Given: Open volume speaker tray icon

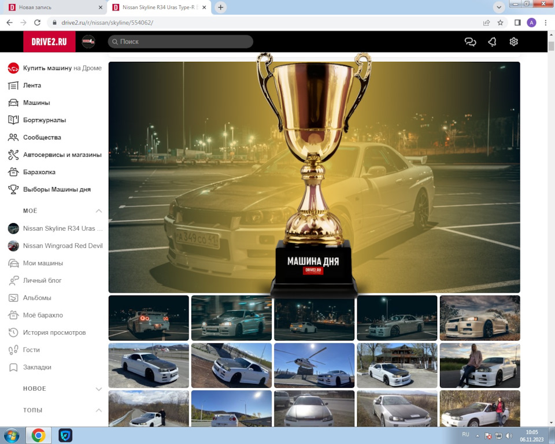Looking at the screenshot, I should coord(509,435).
